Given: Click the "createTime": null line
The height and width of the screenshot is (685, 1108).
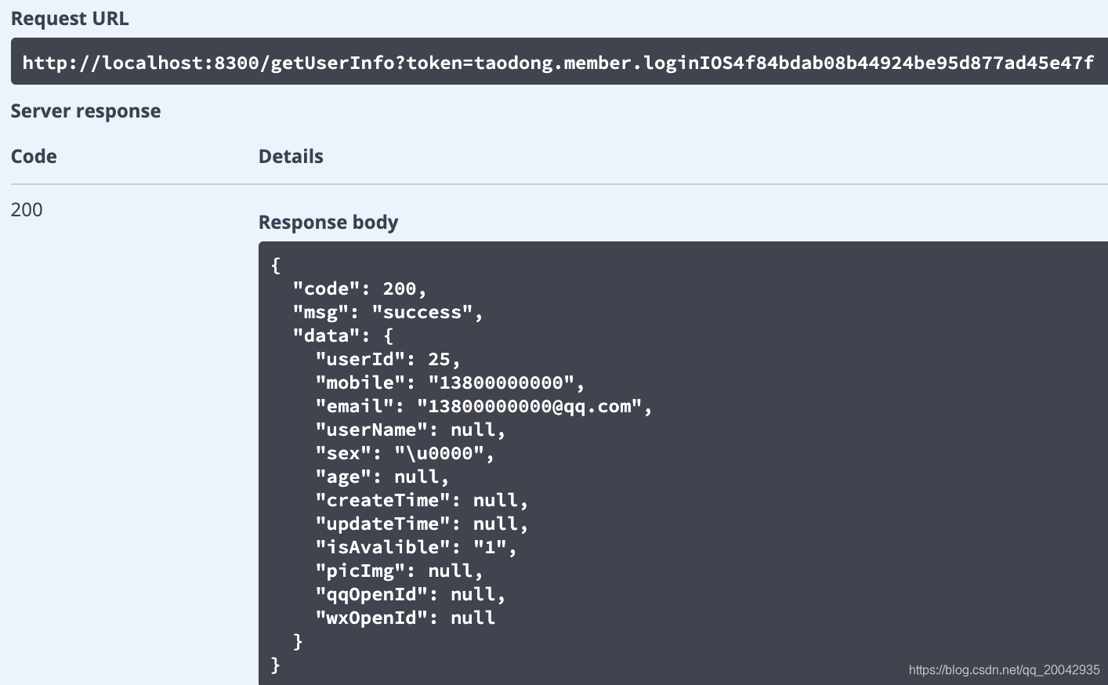Looking at the screenshot, I should point(422,500).
